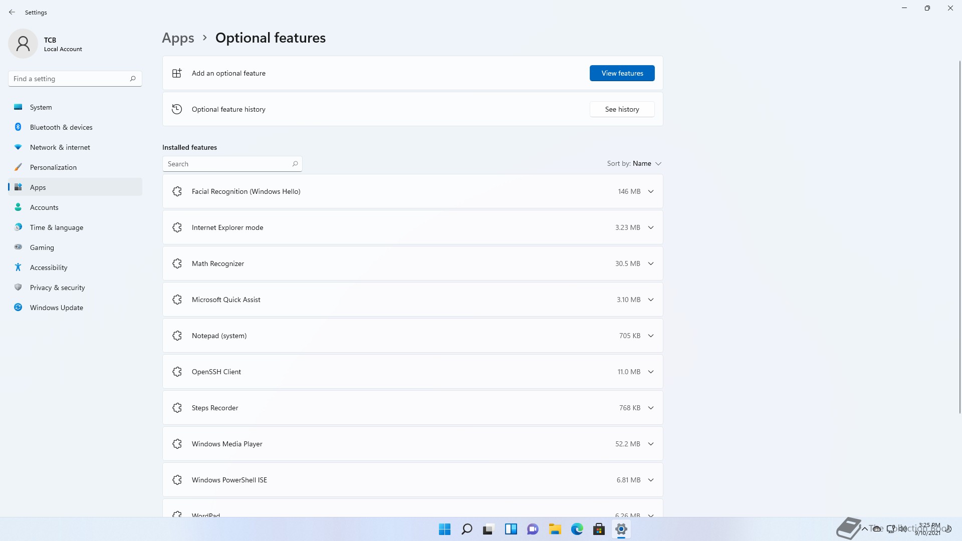Open Accounts settings

point(75,207)
